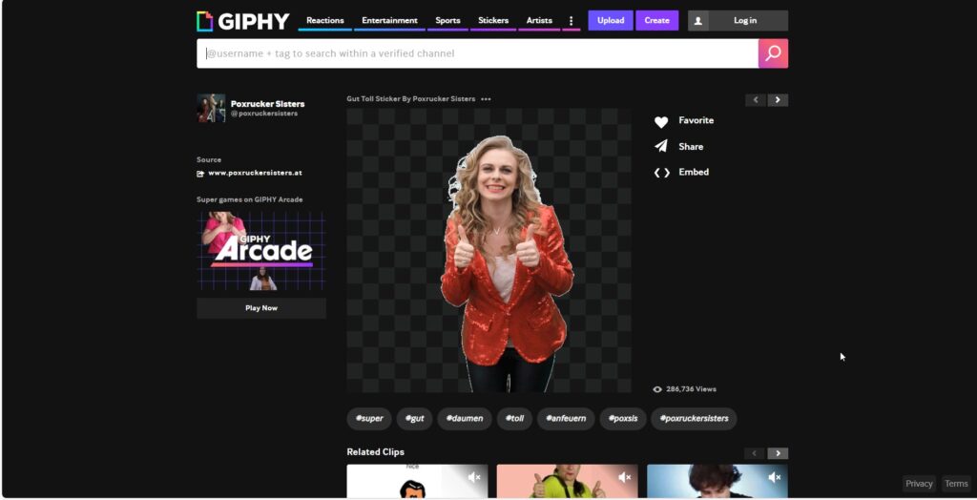Click the @poxruckersisters username
The height and width of the screenshot is (500, 977).
(264, 114)
